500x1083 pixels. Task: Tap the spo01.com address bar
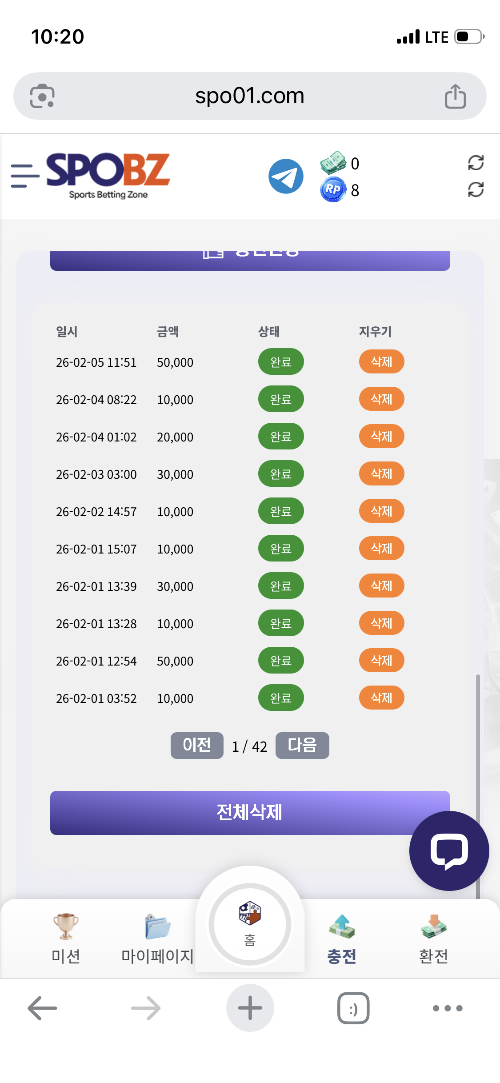coord(250,96)
